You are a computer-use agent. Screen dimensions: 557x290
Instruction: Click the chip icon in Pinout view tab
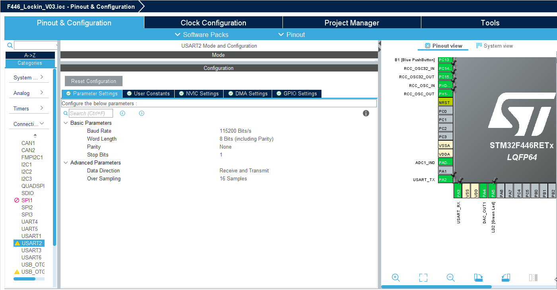(428, 46)
